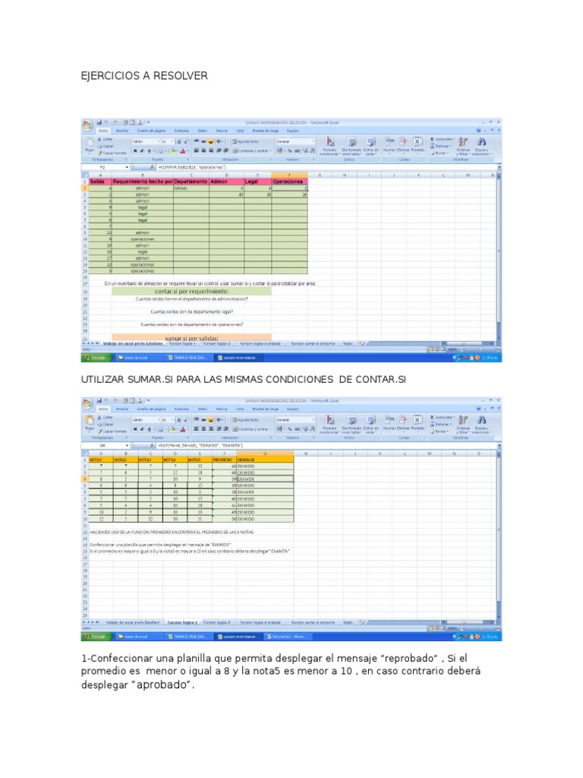583x778 pixels.
Task: Click Combinar y centrar in CONTAR.SI window
Action: pos(252,151)
